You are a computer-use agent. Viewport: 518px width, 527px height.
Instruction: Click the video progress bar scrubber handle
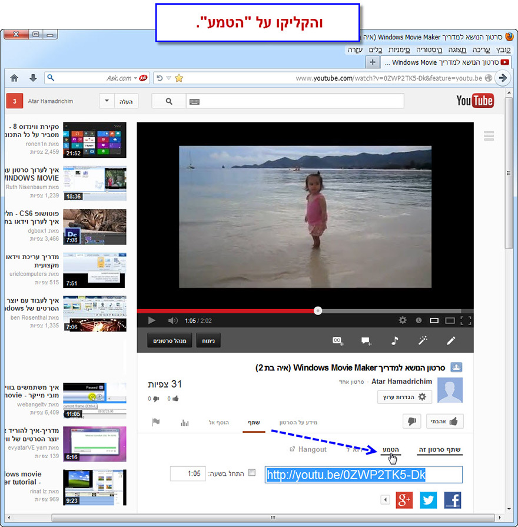pyautogui.click(x=318, y=310)
